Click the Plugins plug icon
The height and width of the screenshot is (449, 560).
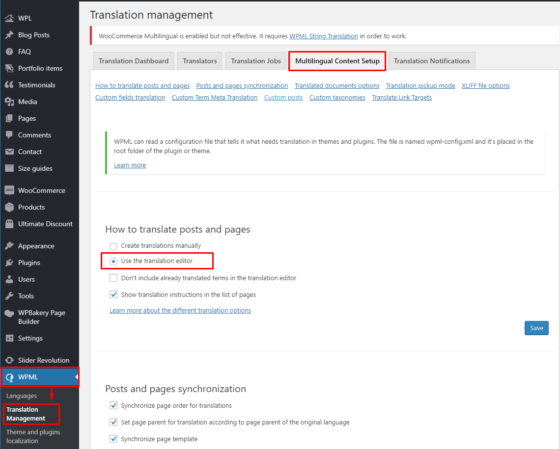tap(9, 263)
